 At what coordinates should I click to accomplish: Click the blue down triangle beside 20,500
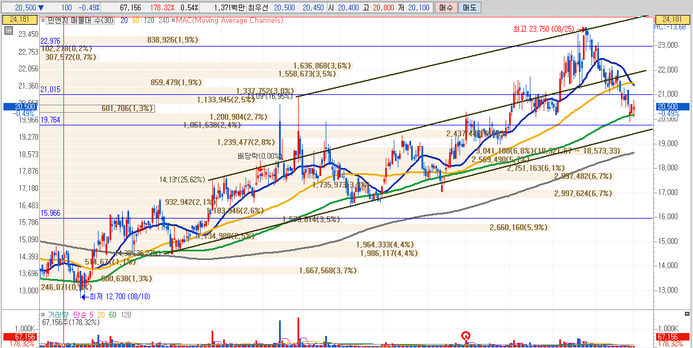pos(40,7)
